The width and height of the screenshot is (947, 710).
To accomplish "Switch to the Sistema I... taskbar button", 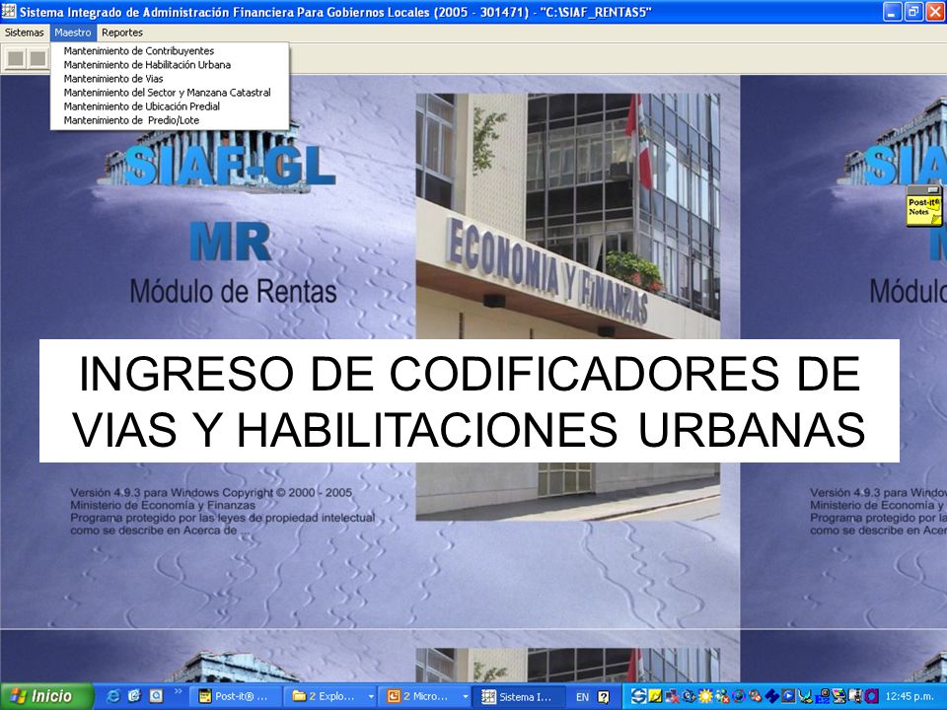I will 519,697.
